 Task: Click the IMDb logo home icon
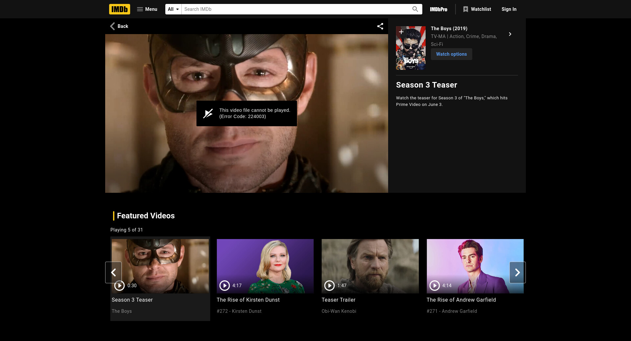coord(119,9)
